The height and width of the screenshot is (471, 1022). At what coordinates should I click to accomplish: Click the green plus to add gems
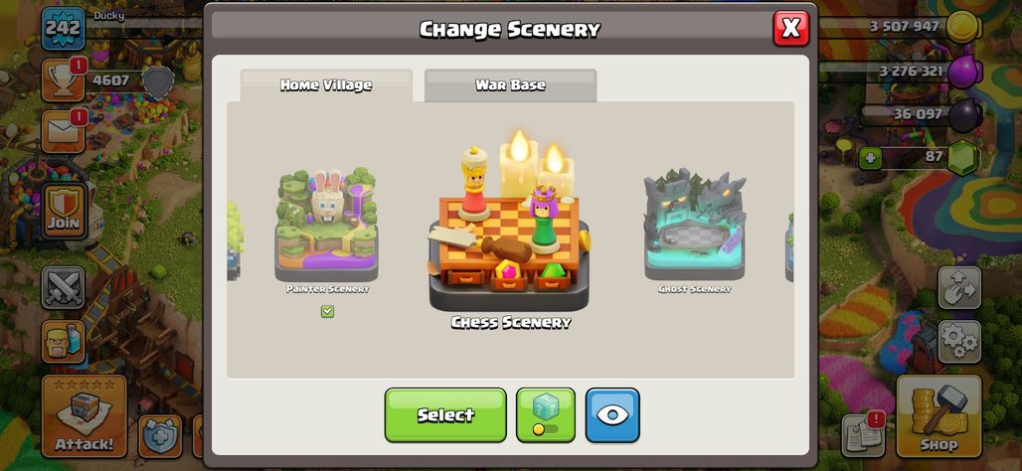coord(870,158)
